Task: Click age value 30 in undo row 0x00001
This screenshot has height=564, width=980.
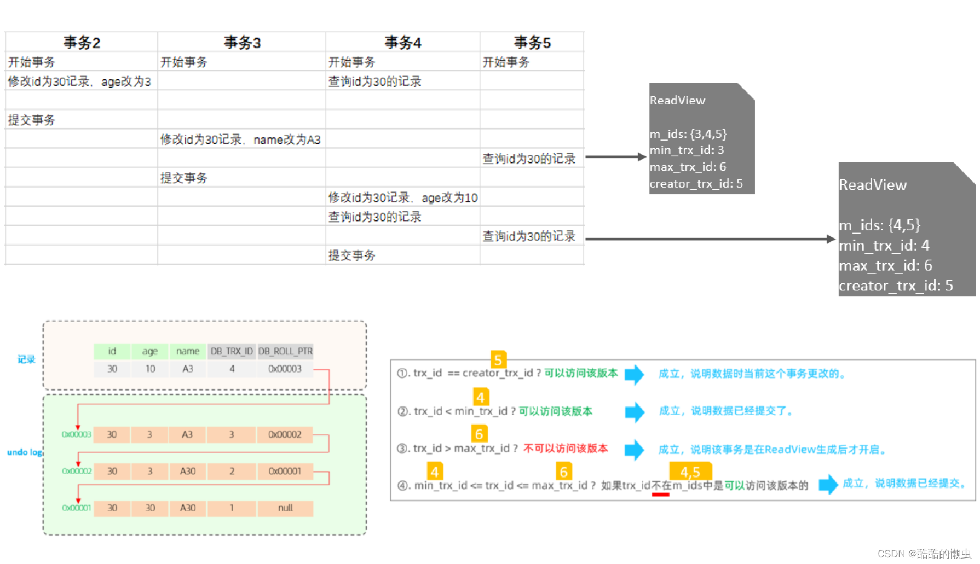Action: pos(150,508)
